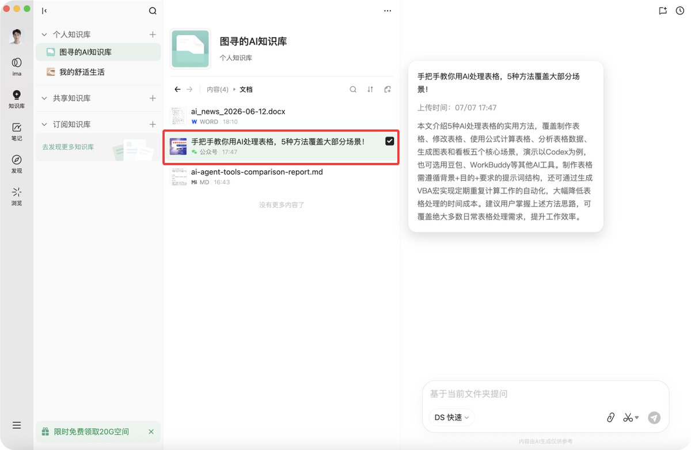The image size is (691, 450).
Task: Click the send message button
Action: 654,418
